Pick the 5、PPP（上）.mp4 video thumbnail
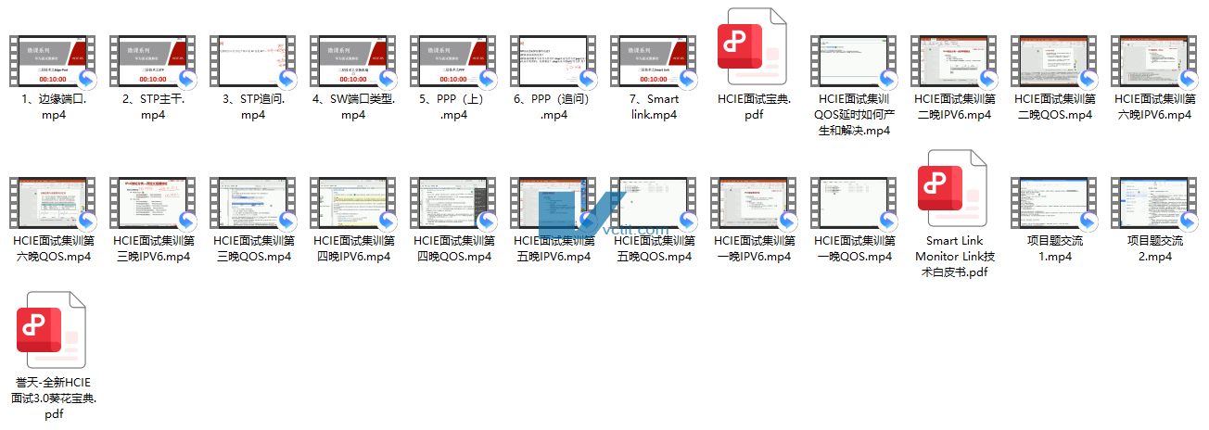The height and width of the screenshot is (430, 1209). [x=453, y=62]
